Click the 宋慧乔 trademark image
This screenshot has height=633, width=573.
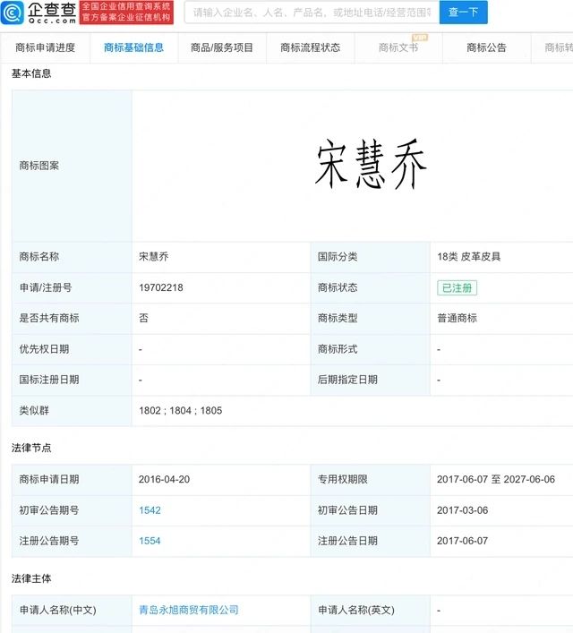(x=371, y=165)
